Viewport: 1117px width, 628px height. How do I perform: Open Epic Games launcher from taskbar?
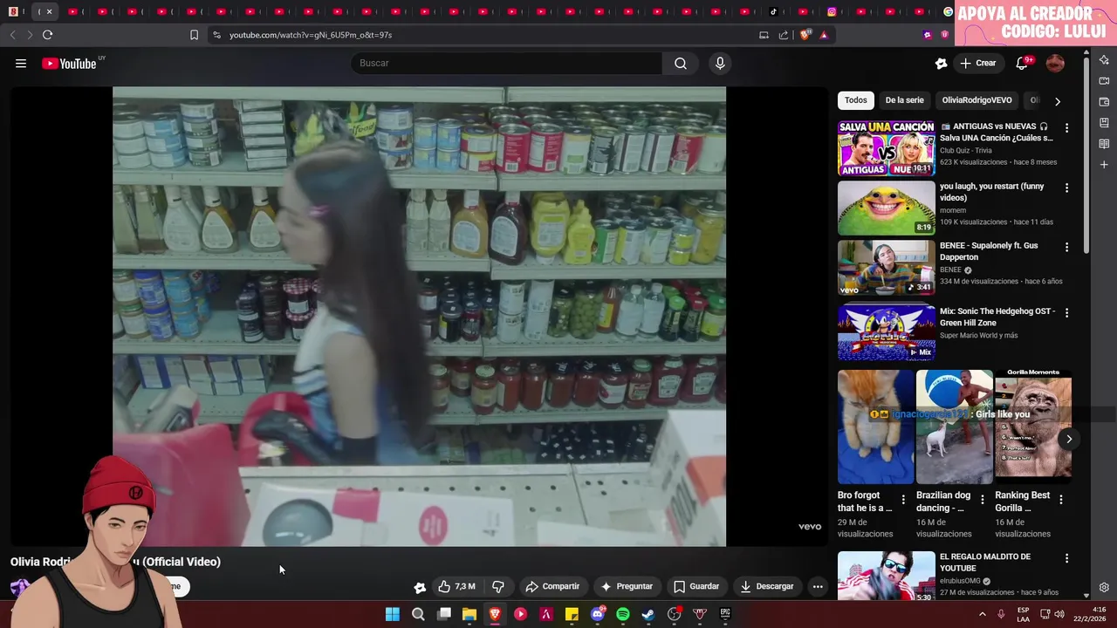(725, 614)
